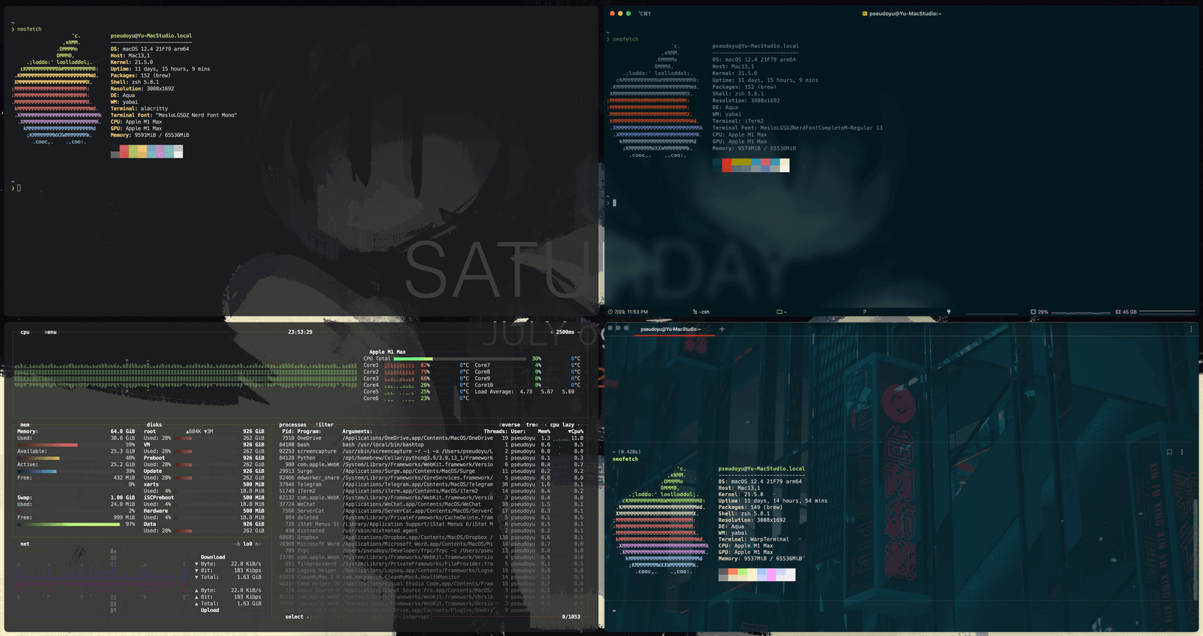Image resolution: width=1203 pixels, height=636 pixels.
Task: Click the disks root entry
Action: click(x=150, y=432)
